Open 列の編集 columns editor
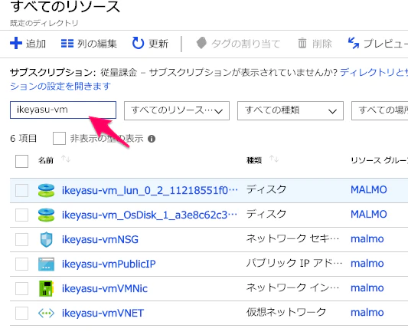The height and width of the screenshot is (335, 408). 89,44
